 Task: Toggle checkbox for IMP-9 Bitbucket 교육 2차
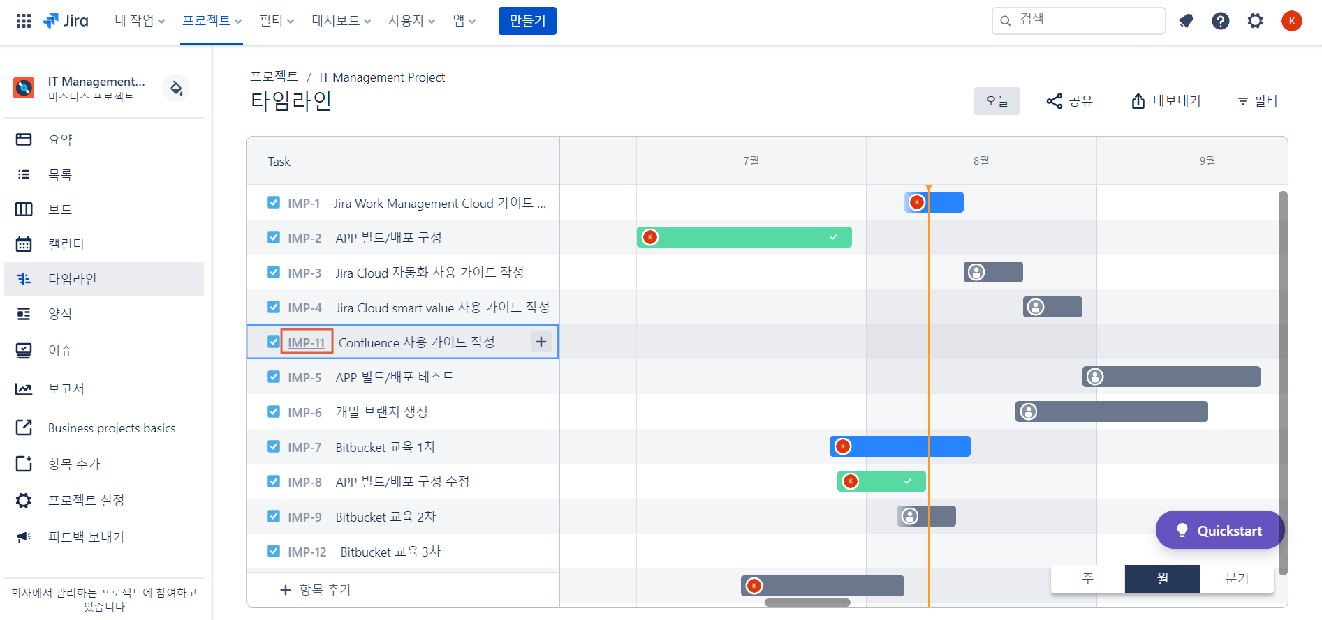[x=274, y=516]
